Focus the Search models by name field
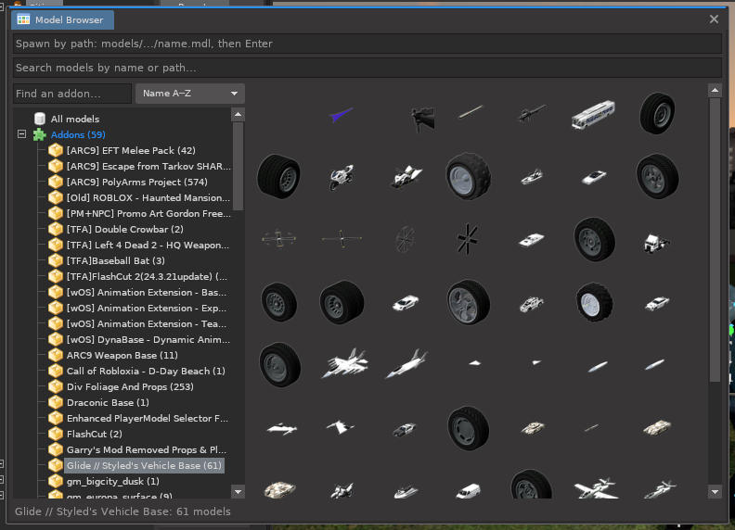Image resolution: width=735 pixels, height=530 pixels. point(367,68)
